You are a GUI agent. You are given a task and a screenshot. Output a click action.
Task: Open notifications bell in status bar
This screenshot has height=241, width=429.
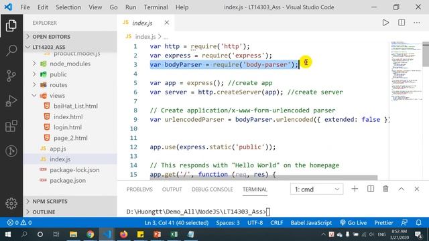point(418,223)
